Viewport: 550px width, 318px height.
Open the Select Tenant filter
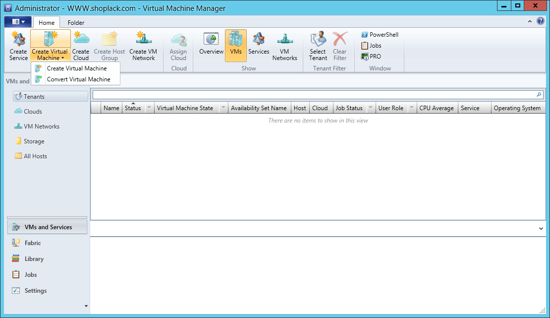click(318, 46)
